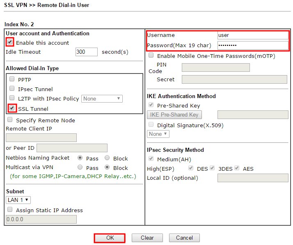Check Specify Remote Node
Viewport: 293px width, 245px height.
[x=10, y=119]
